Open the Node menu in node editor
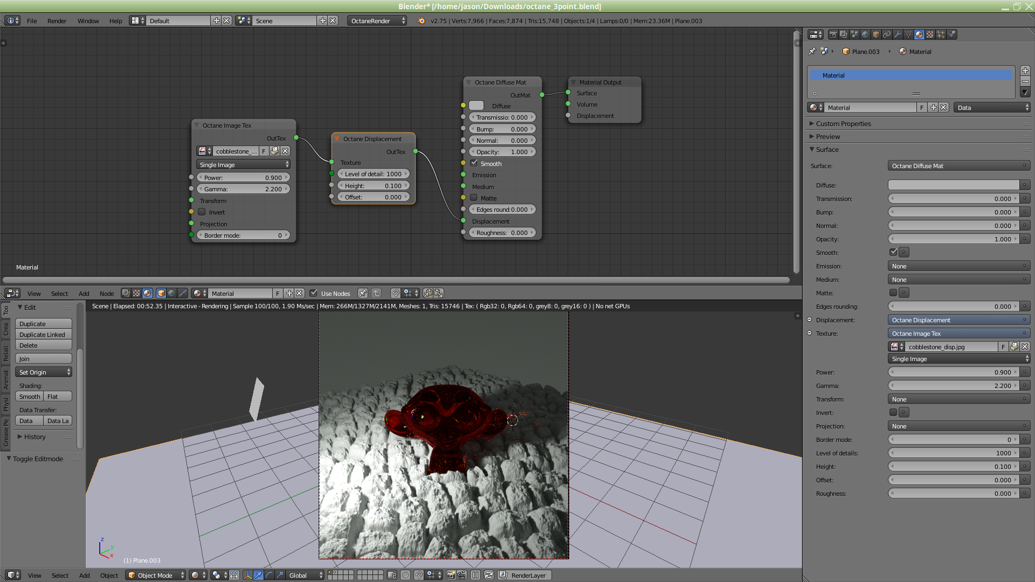 (106, 293)
